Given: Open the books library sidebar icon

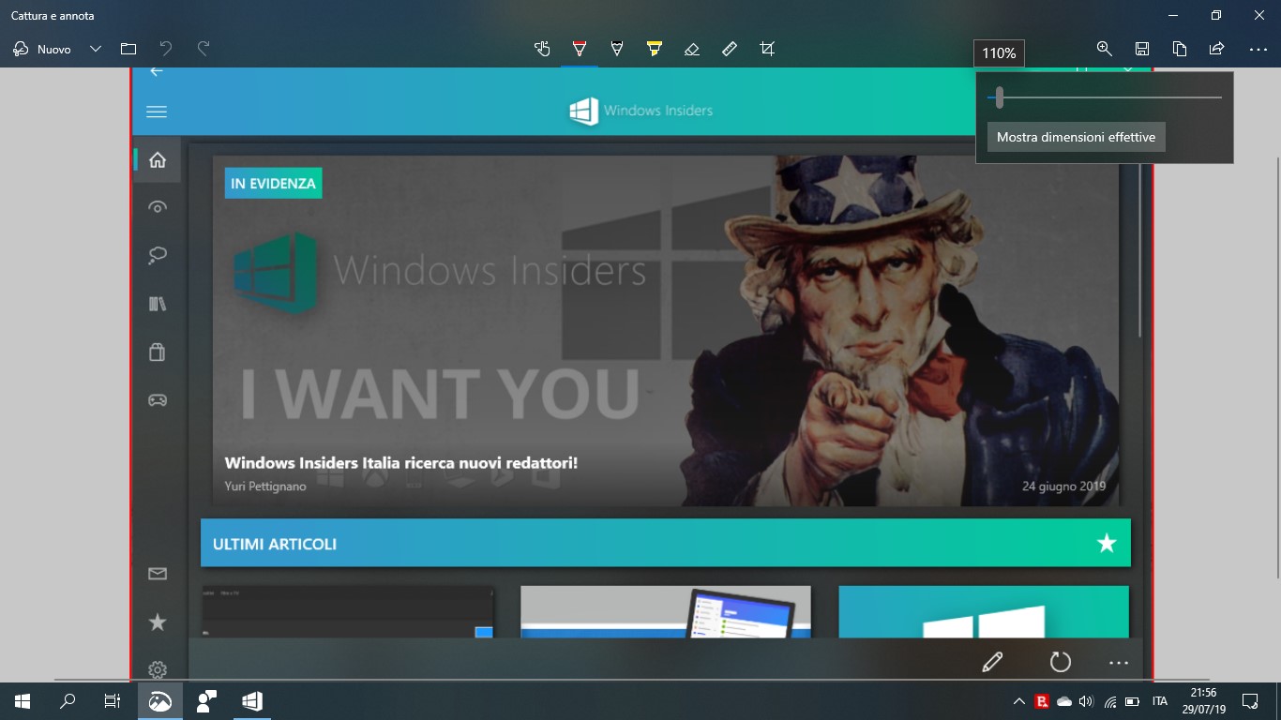Looking at the screenshot, I should click(x=158, y=304).
